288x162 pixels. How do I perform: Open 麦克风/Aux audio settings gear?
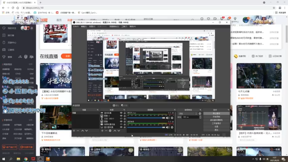coord(172,118)
